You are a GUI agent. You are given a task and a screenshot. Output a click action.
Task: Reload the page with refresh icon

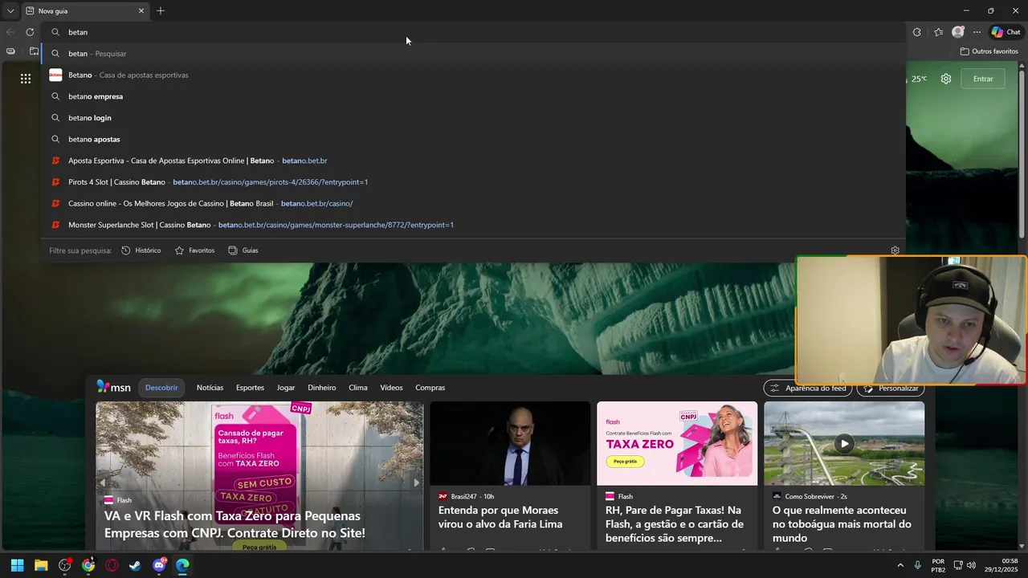[30, 32]
